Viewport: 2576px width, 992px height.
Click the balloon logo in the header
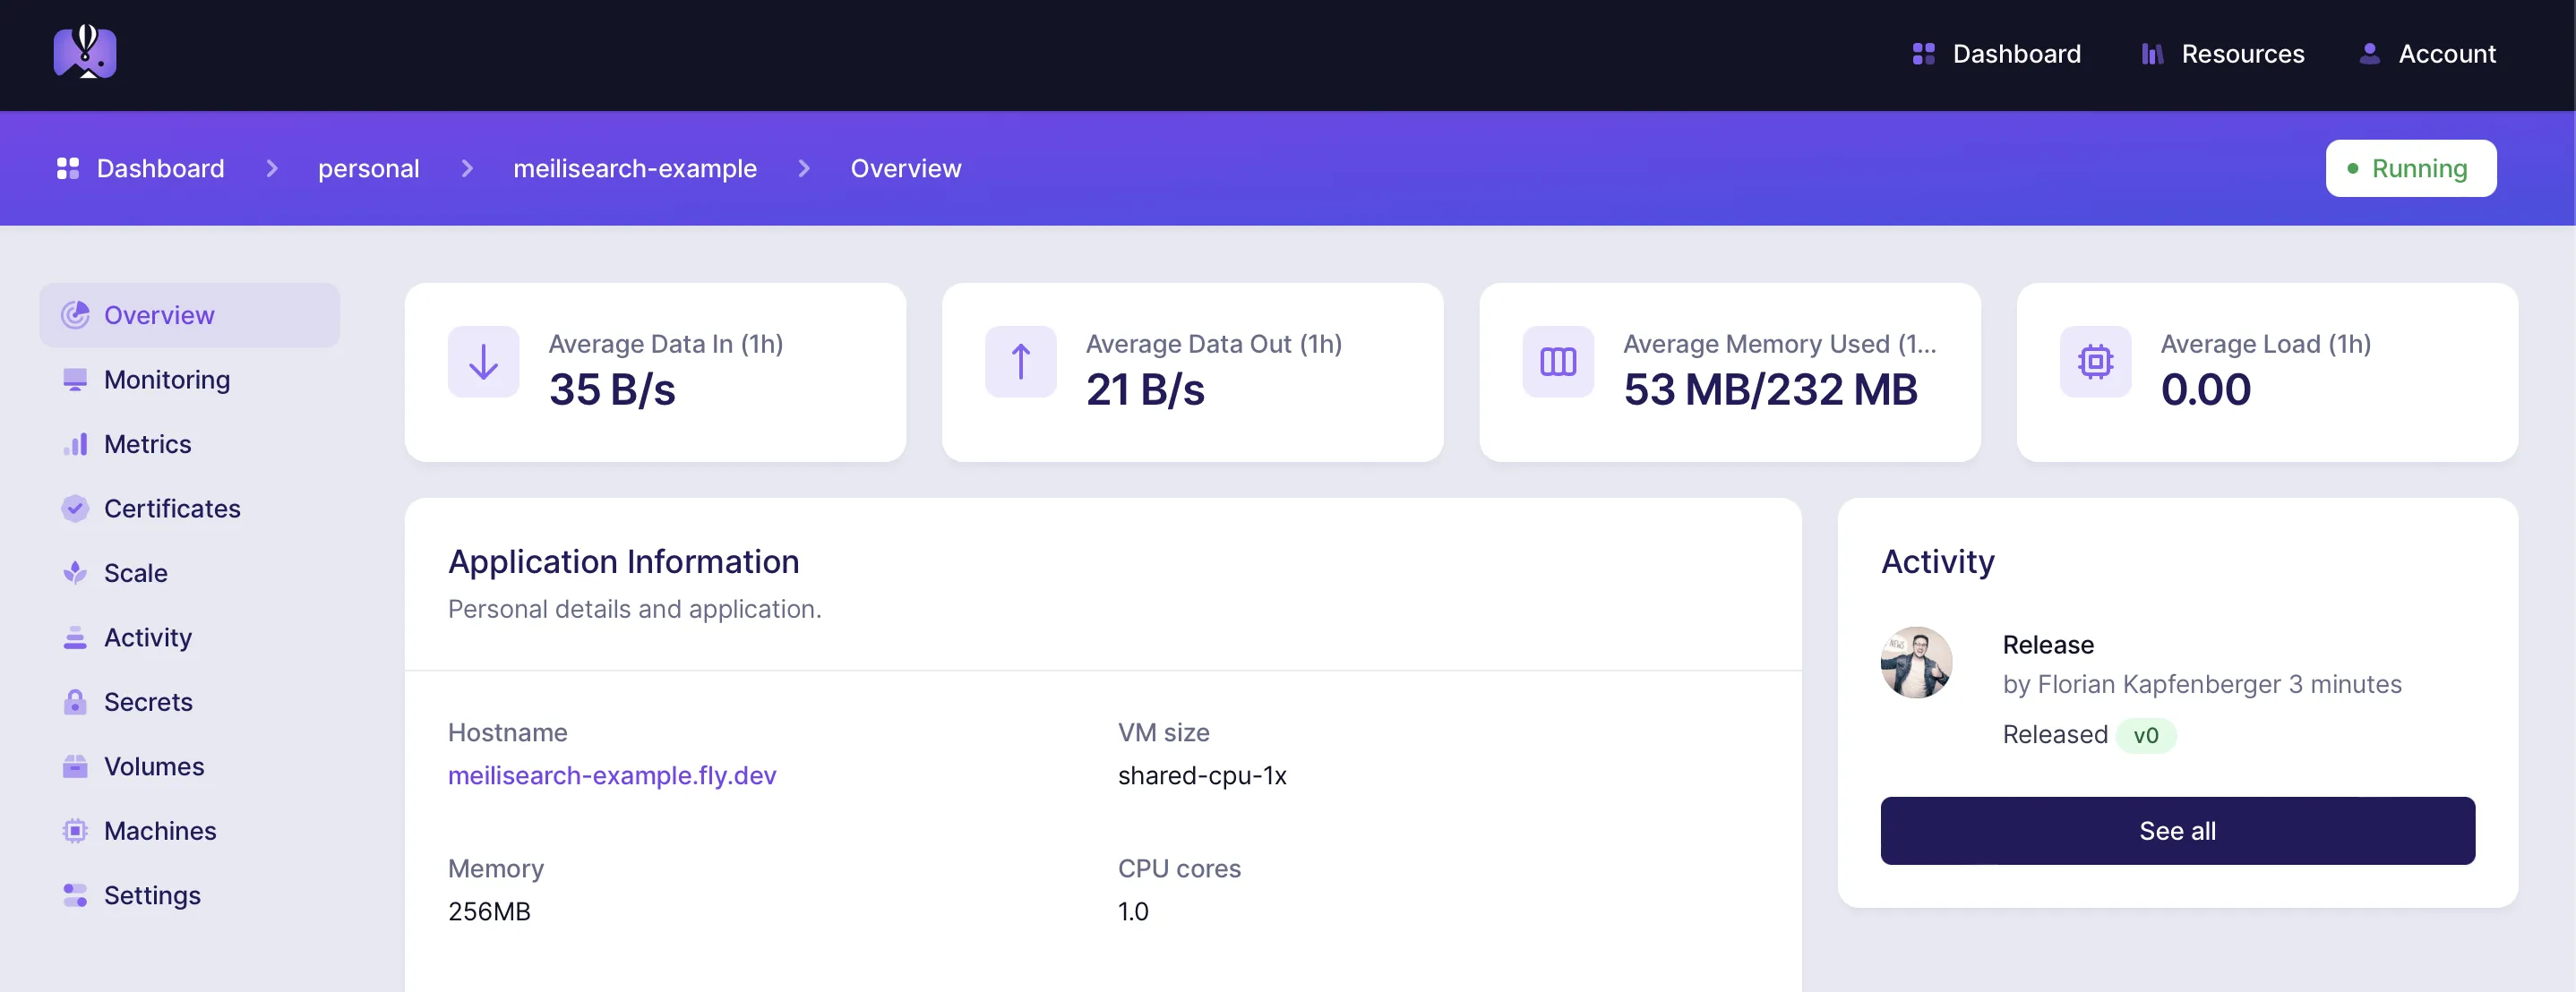(x=85, y=52)
